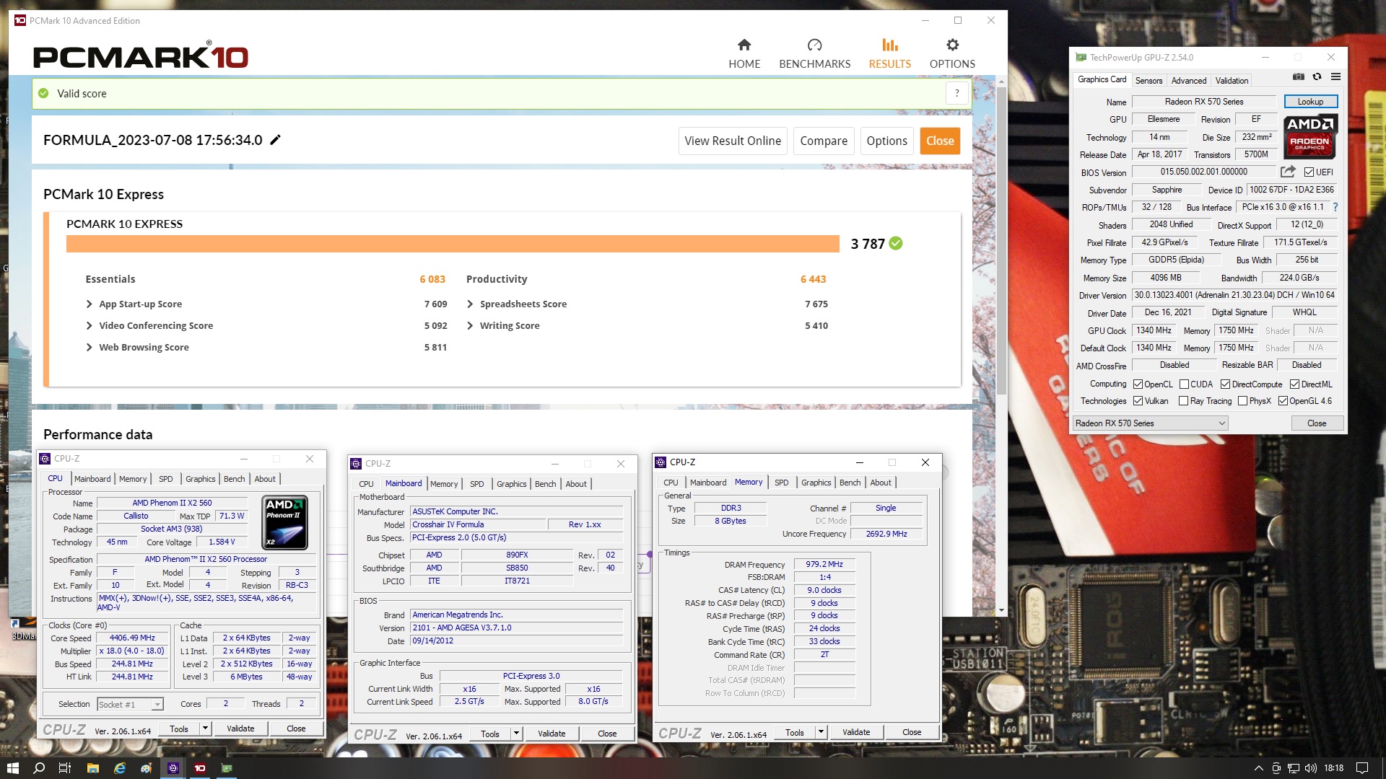This screenshot has height=779, width=1386.
Task: Open the Options gear icon
Action: click(952, 45)
